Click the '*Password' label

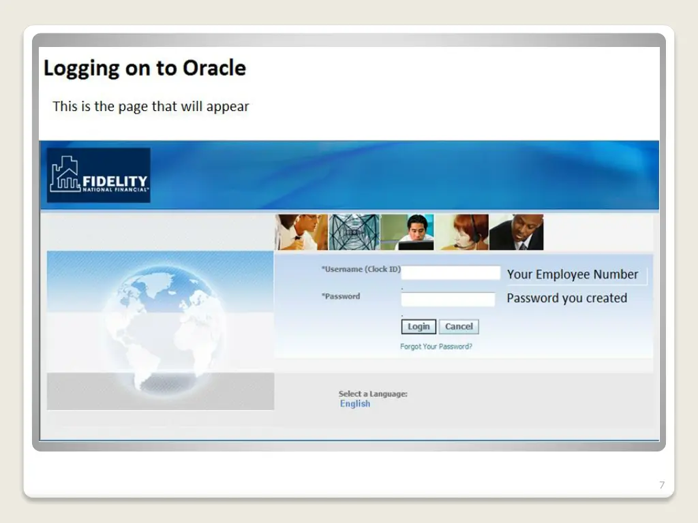(341, 296)
